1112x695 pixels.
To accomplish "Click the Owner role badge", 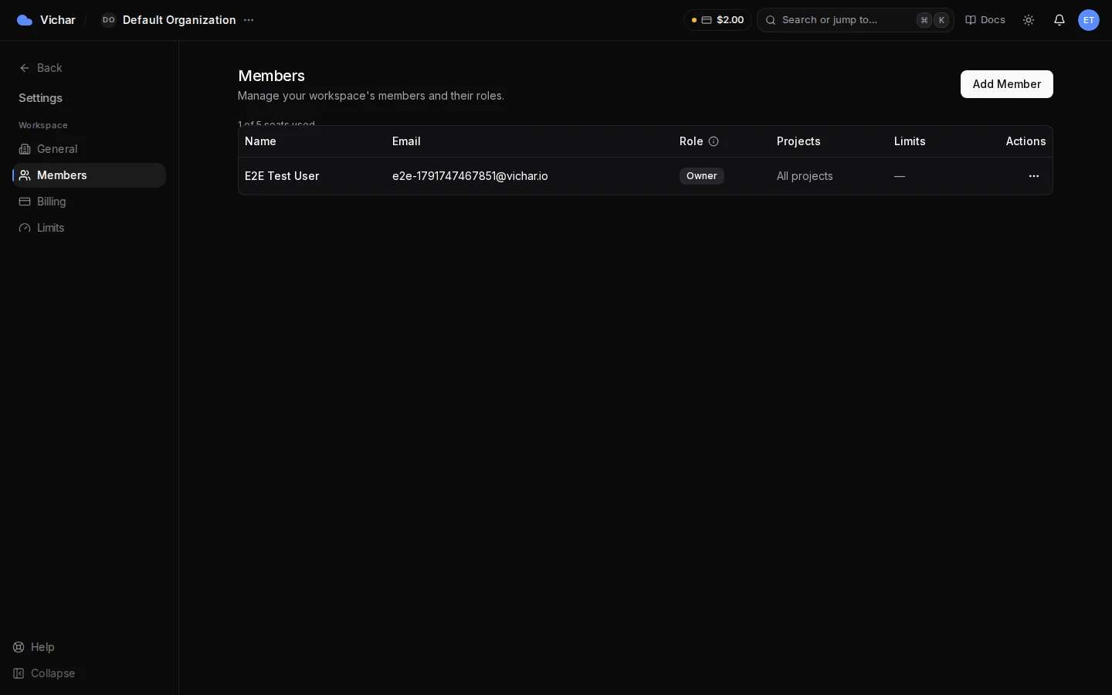I will pyautogui.click(x=702, y=176).
